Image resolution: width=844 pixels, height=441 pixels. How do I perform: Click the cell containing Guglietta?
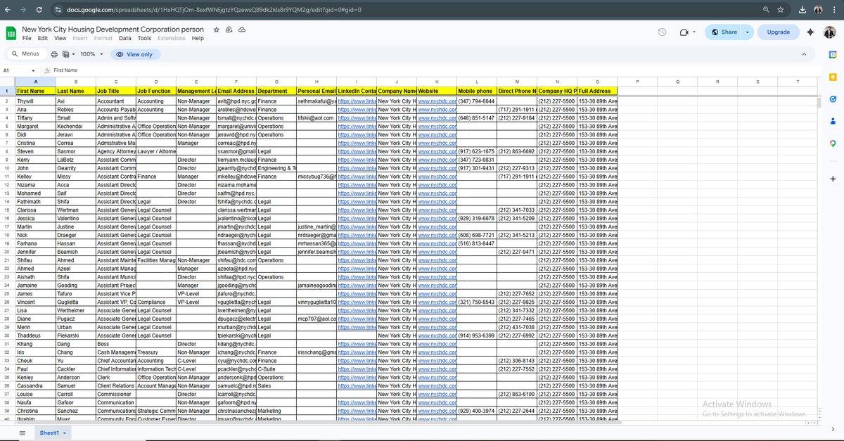(x=75, y=302)
